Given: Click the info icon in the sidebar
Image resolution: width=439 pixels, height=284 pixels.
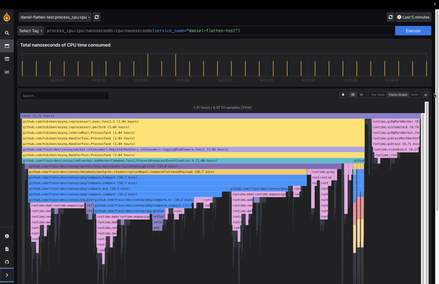Looking at the screenshot, I should 7,236.
